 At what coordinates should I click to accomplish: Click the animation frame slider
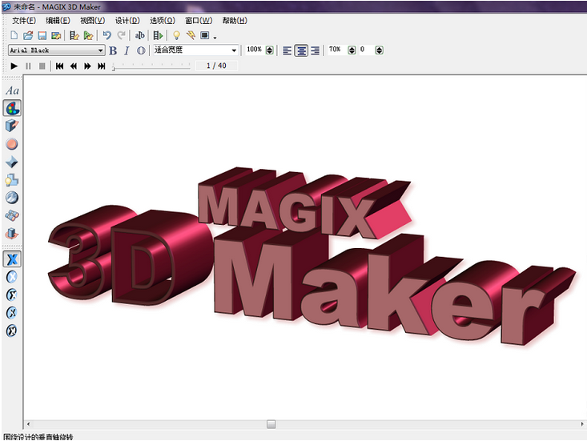(114, 68)
